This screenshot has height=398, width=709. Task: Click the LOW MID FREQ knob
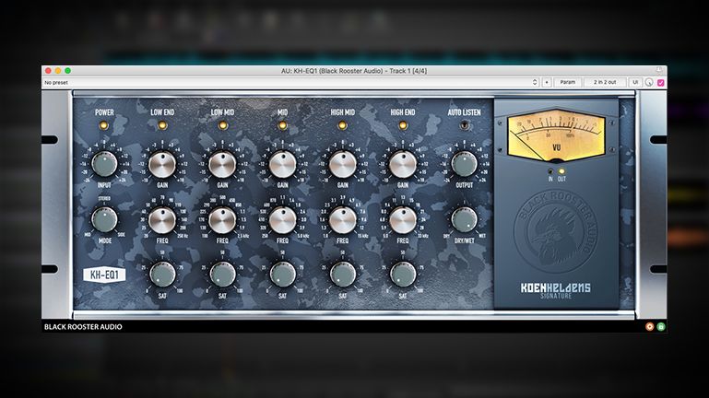(222, 220)
